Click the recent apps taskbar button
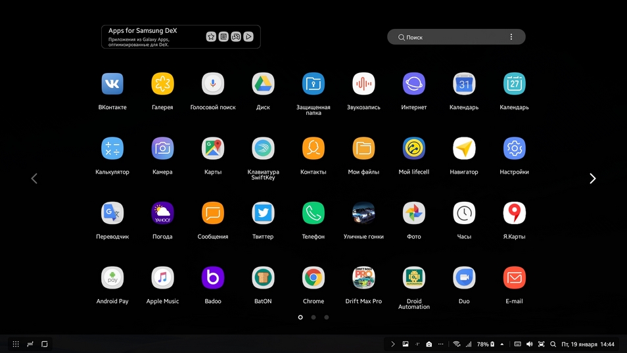Screen dimensions: 627x353 point(30,344)
